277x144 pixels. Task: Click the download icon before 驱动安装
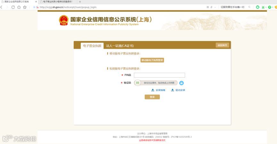pyautogui.click(x=172, y=90)
